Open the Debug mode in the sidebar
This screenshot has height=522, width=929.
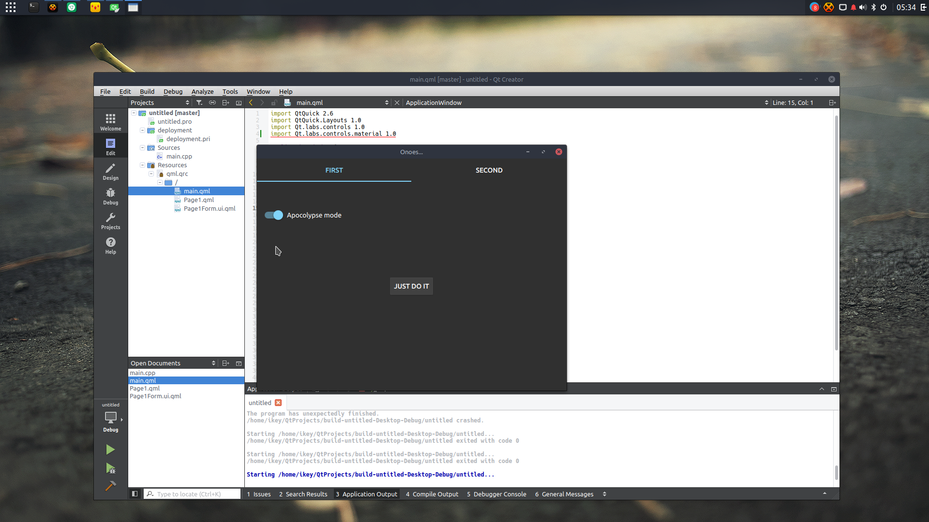[x=111, y=196]
